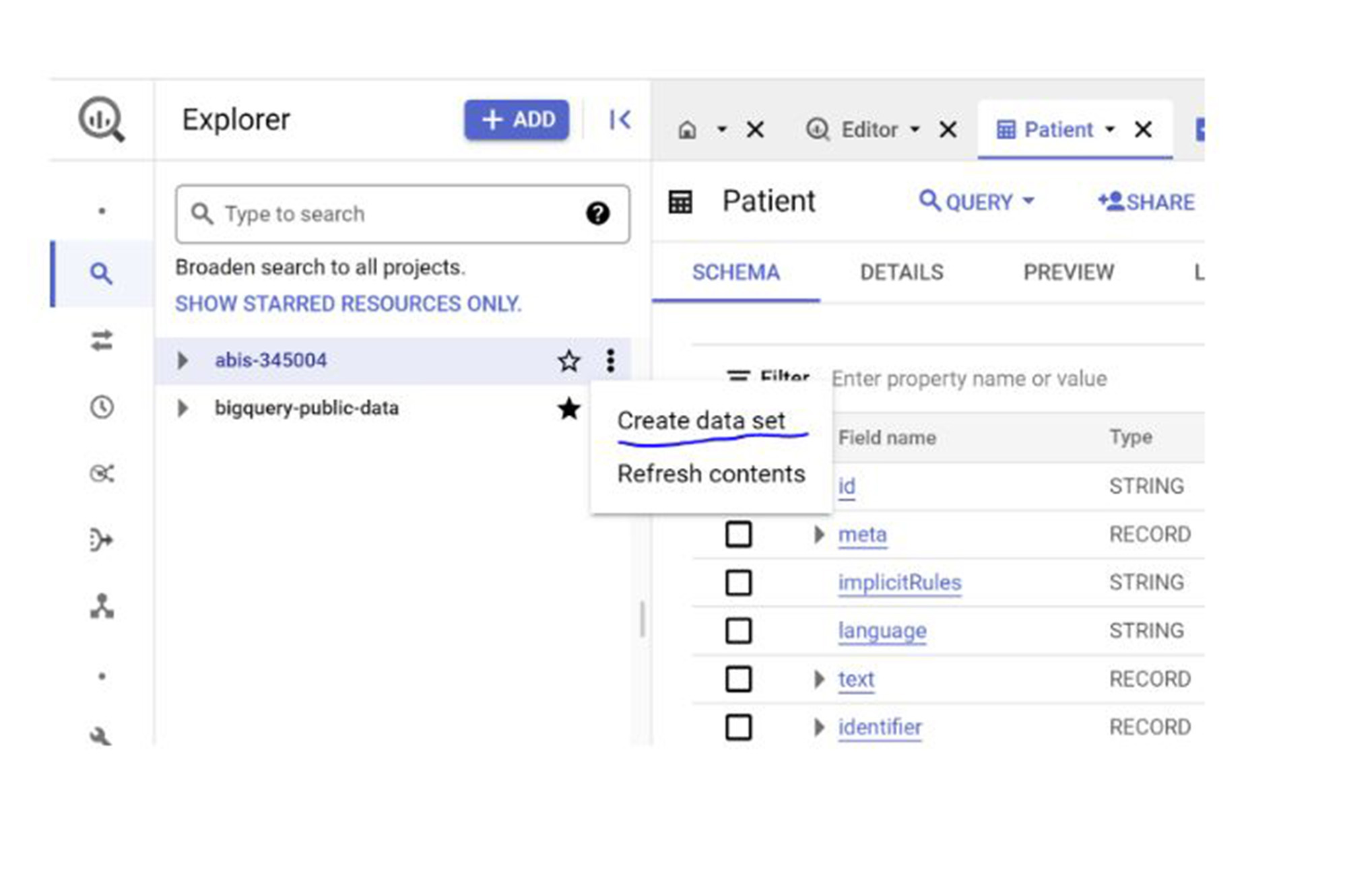
Task: Click the home tab icon
Action: click(x=687, y=129)
